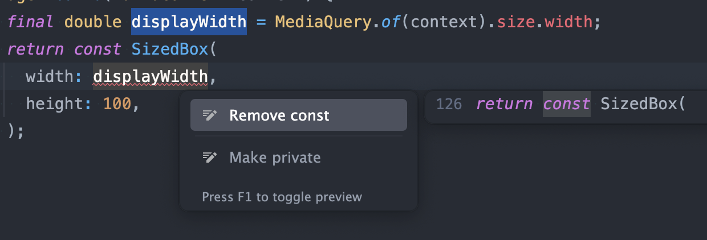The image size is (707, 240).
Task: Click the Press F1 to toggle preview hint
Action: point(282,197)
